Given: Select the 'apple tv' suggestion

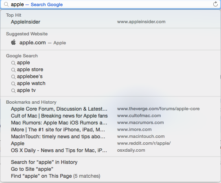Looking at the screenshot, I should 111,90.
